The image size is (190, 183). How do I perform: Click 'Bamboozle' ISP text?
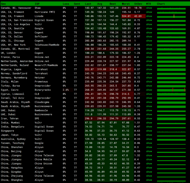(41, 110)
